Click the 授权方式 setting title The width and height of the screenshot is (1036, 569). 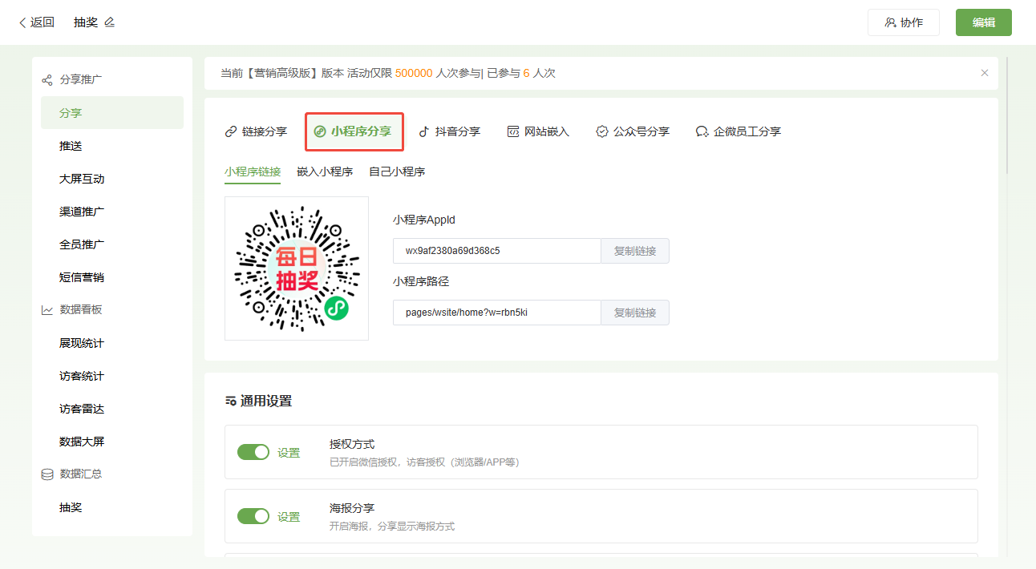(x=352, y=444)
